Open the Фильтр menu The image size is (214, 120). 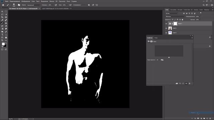[x=52, y=1]
